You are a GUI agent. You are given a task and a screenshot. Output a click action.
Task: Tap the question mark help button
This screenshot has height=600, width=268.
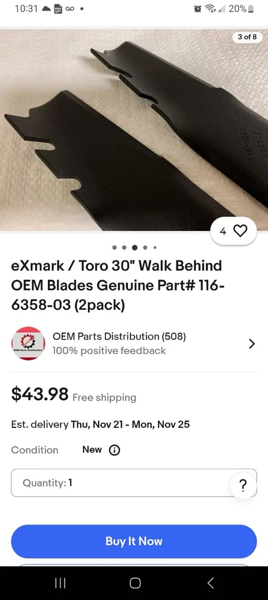click(242, 485)
